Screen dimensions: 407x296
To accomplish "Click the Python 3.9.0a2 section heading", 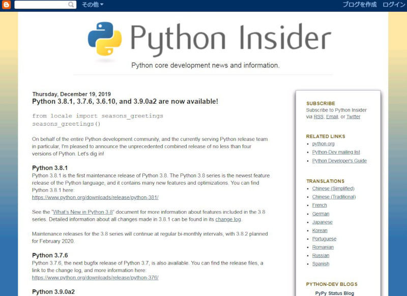I will 53,292.
